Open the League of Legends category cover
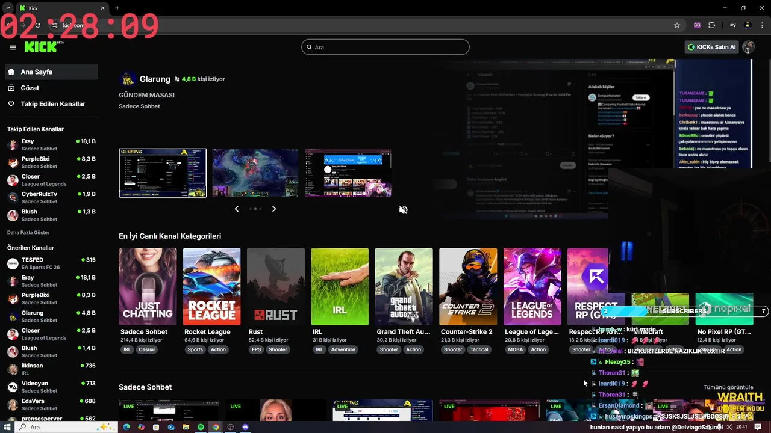 532,287
